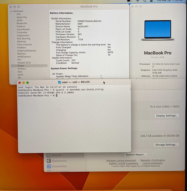Select Controller in the sidebar
This screenshot has height=191, width=187.
pyautogui.click(x=22, y=32)
